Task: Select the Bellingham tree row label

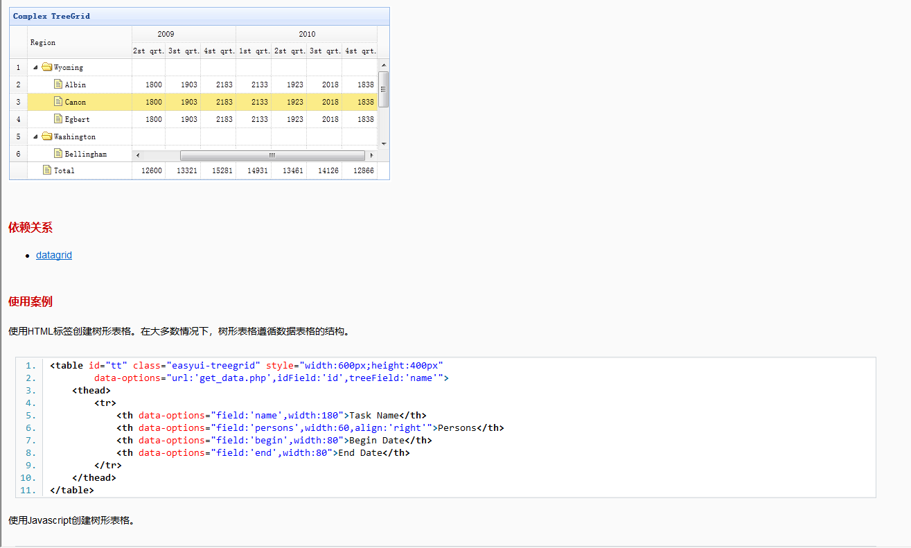Action: 86,154
